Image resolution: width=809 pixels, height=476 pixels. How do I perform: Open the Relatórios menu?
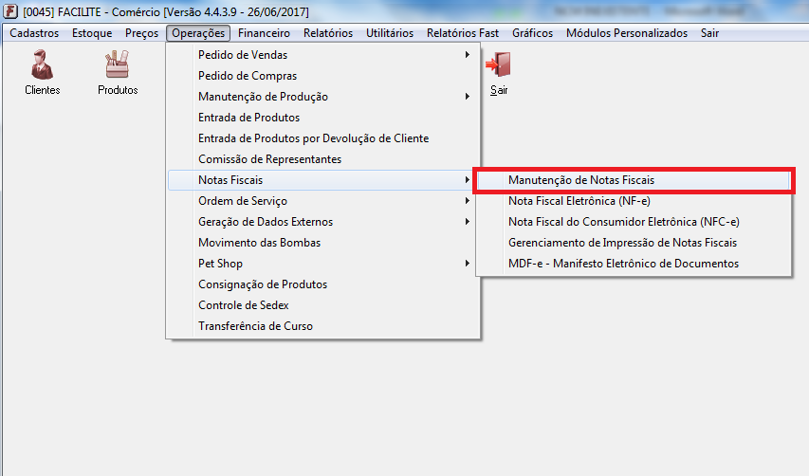click(328, 33)
